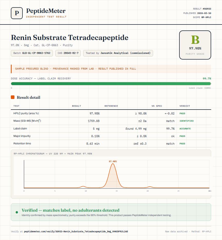Select the Major impurity row label

[x=22, y=136]
